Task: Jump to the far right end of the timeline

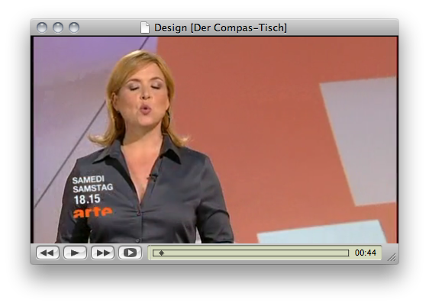Action: point(347,253)
